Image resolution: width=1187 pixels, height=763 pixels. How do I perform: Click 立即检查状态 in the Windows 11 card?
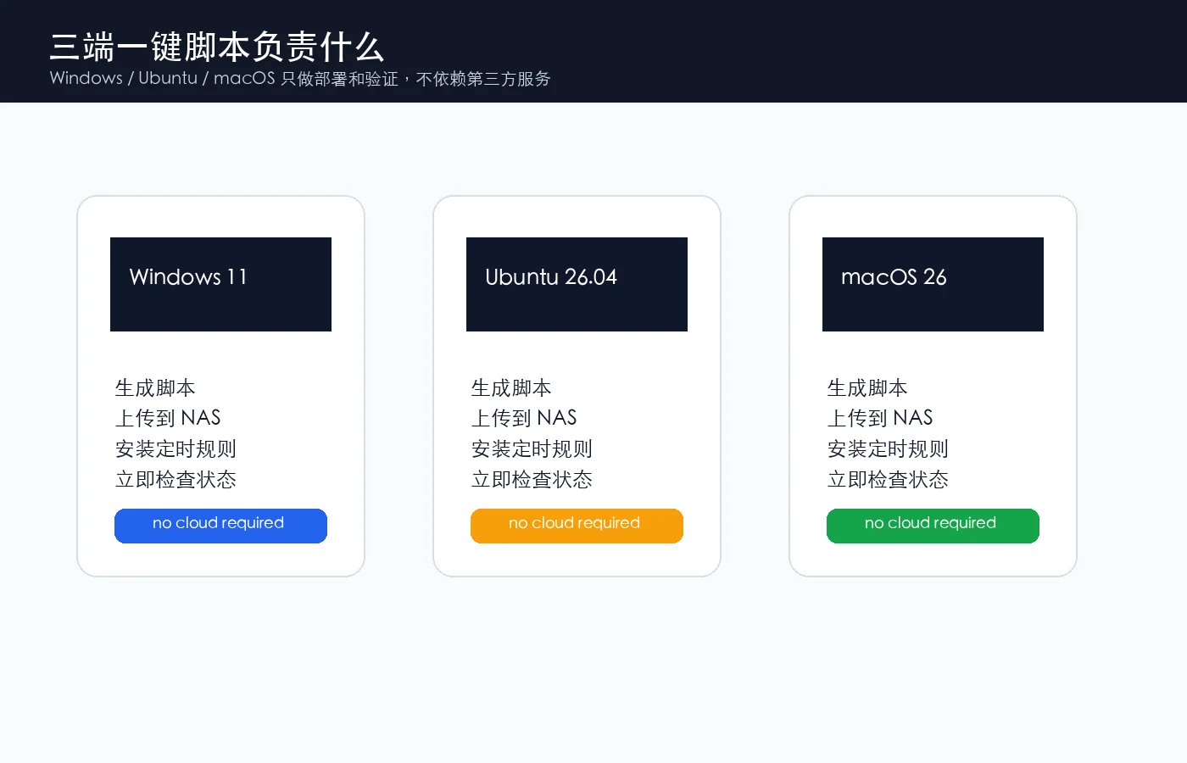176,479
